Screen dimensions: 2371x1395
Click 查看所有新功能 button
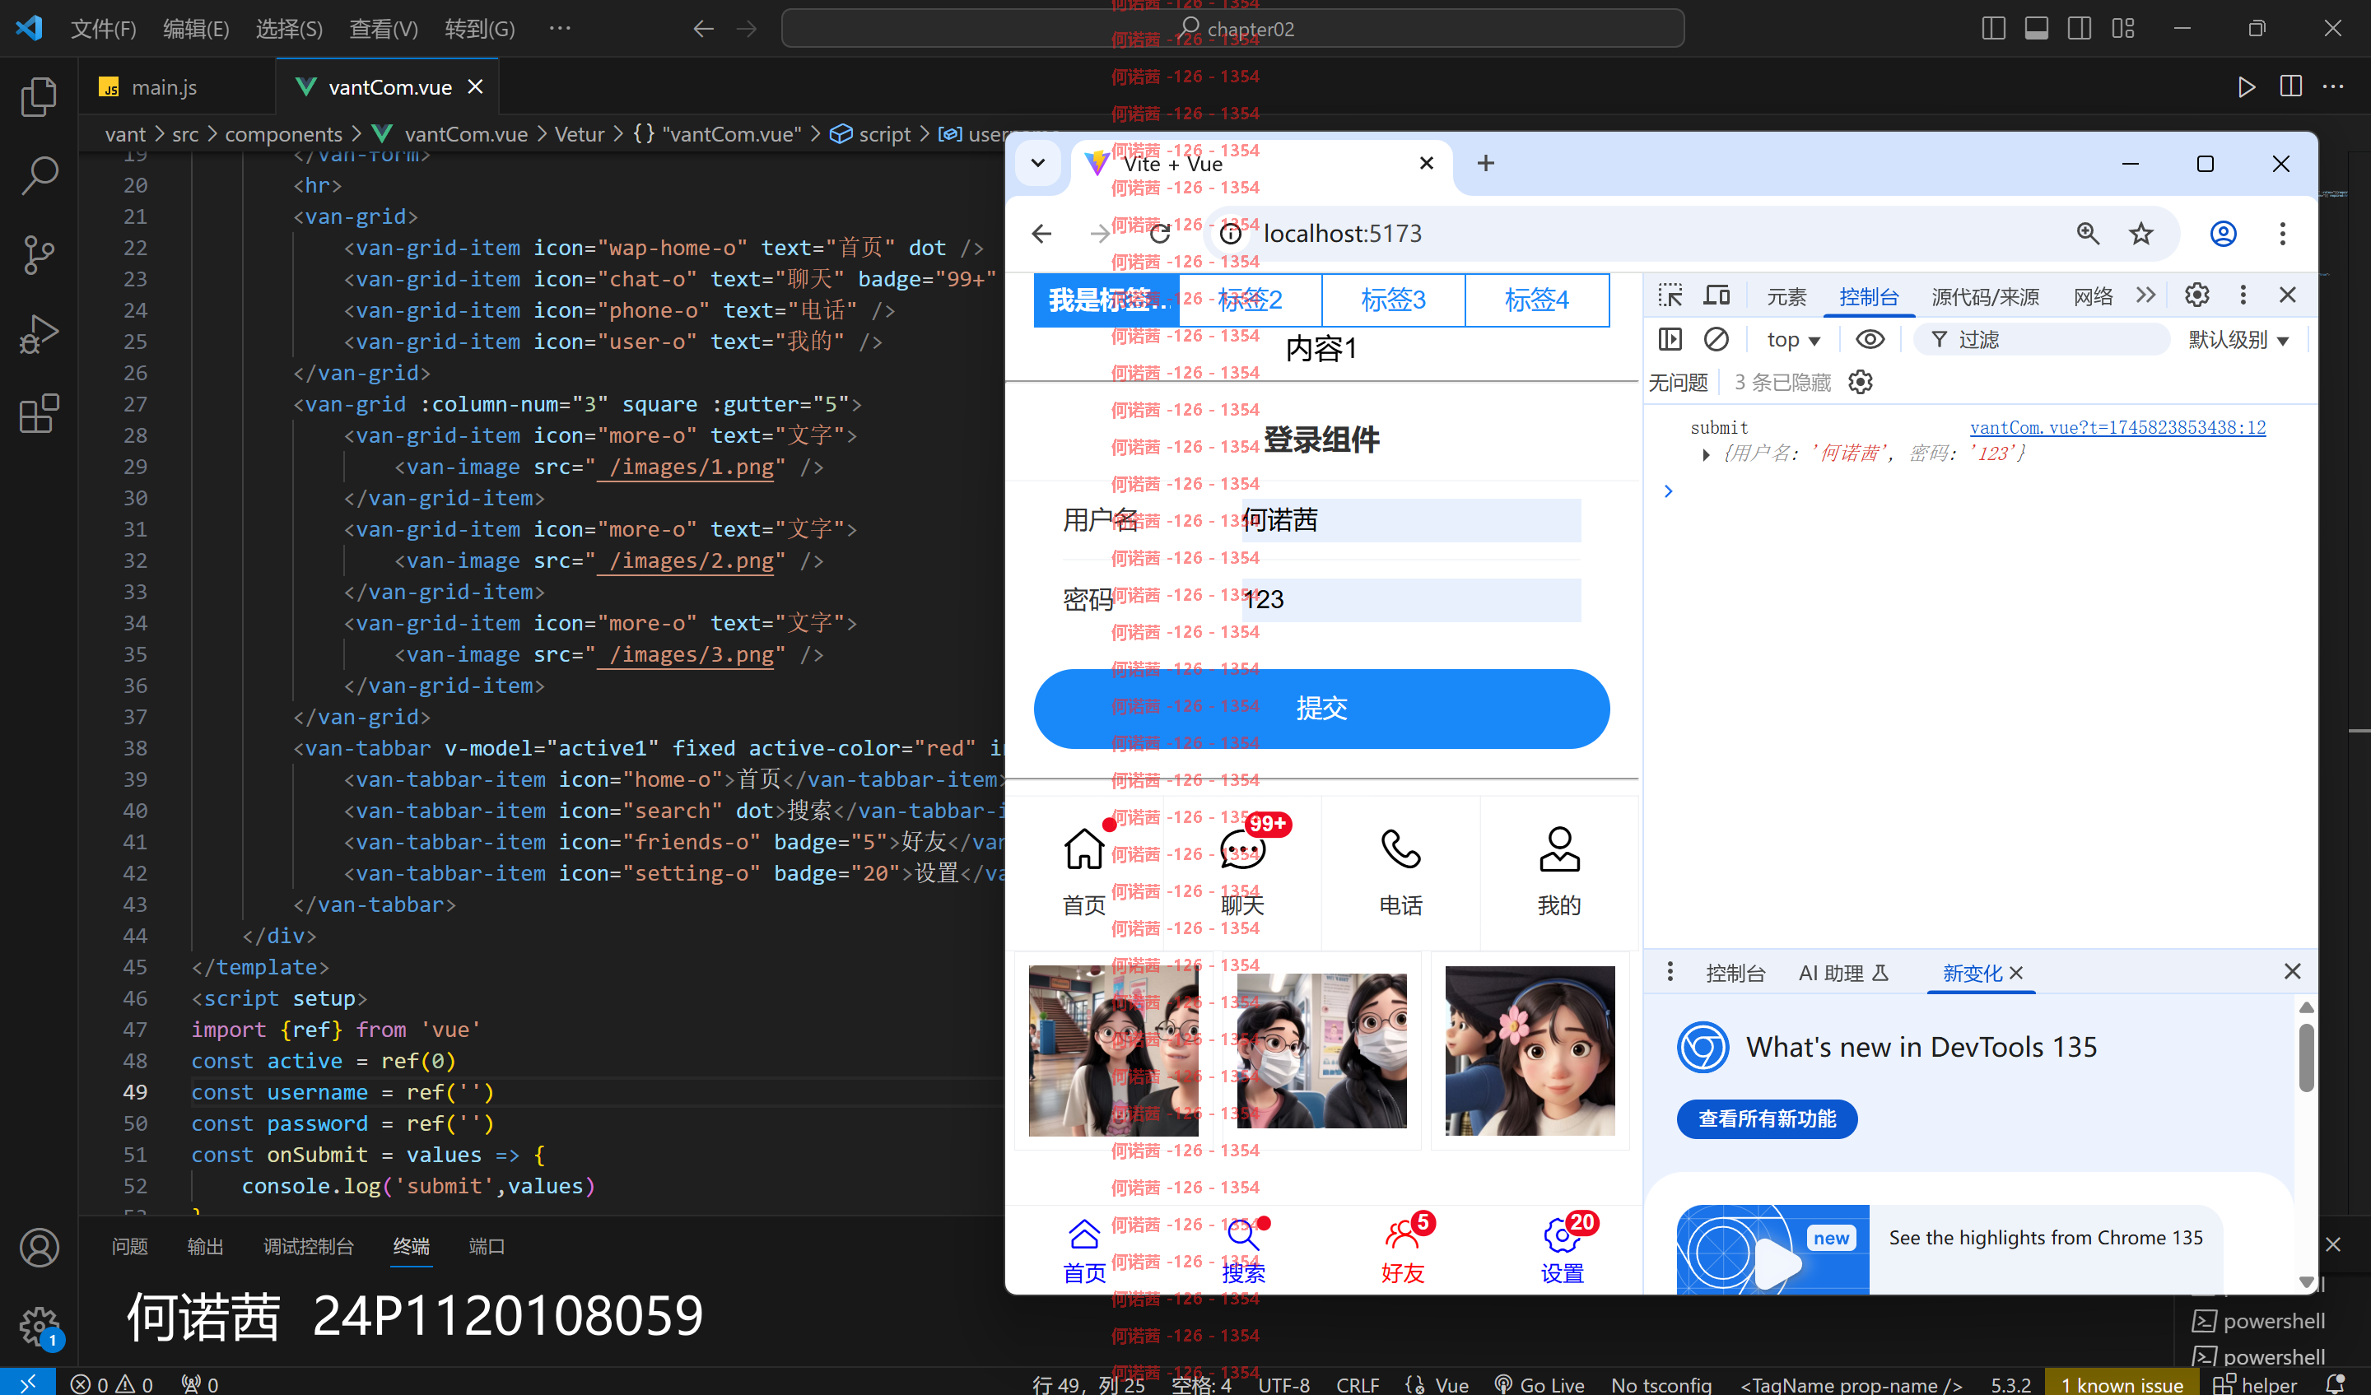[1767, 1118]
